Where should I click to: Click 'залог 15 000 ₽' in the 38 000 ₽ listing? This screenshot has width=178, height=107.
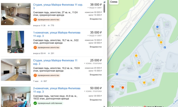click(95, 15)
